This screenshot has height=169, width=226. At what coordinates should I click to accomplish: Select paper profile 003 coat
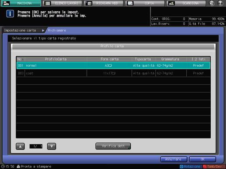113,73
